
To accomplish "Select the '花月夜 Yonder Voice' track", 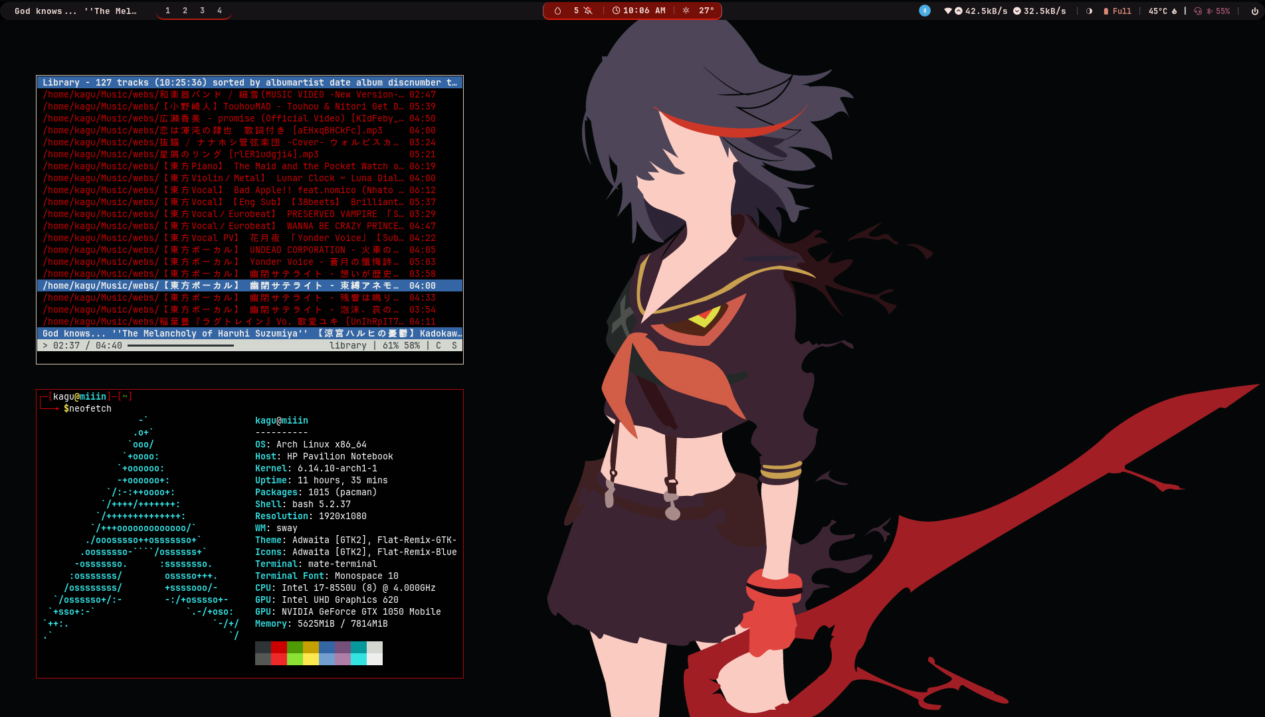I will [x=250, y=238].
